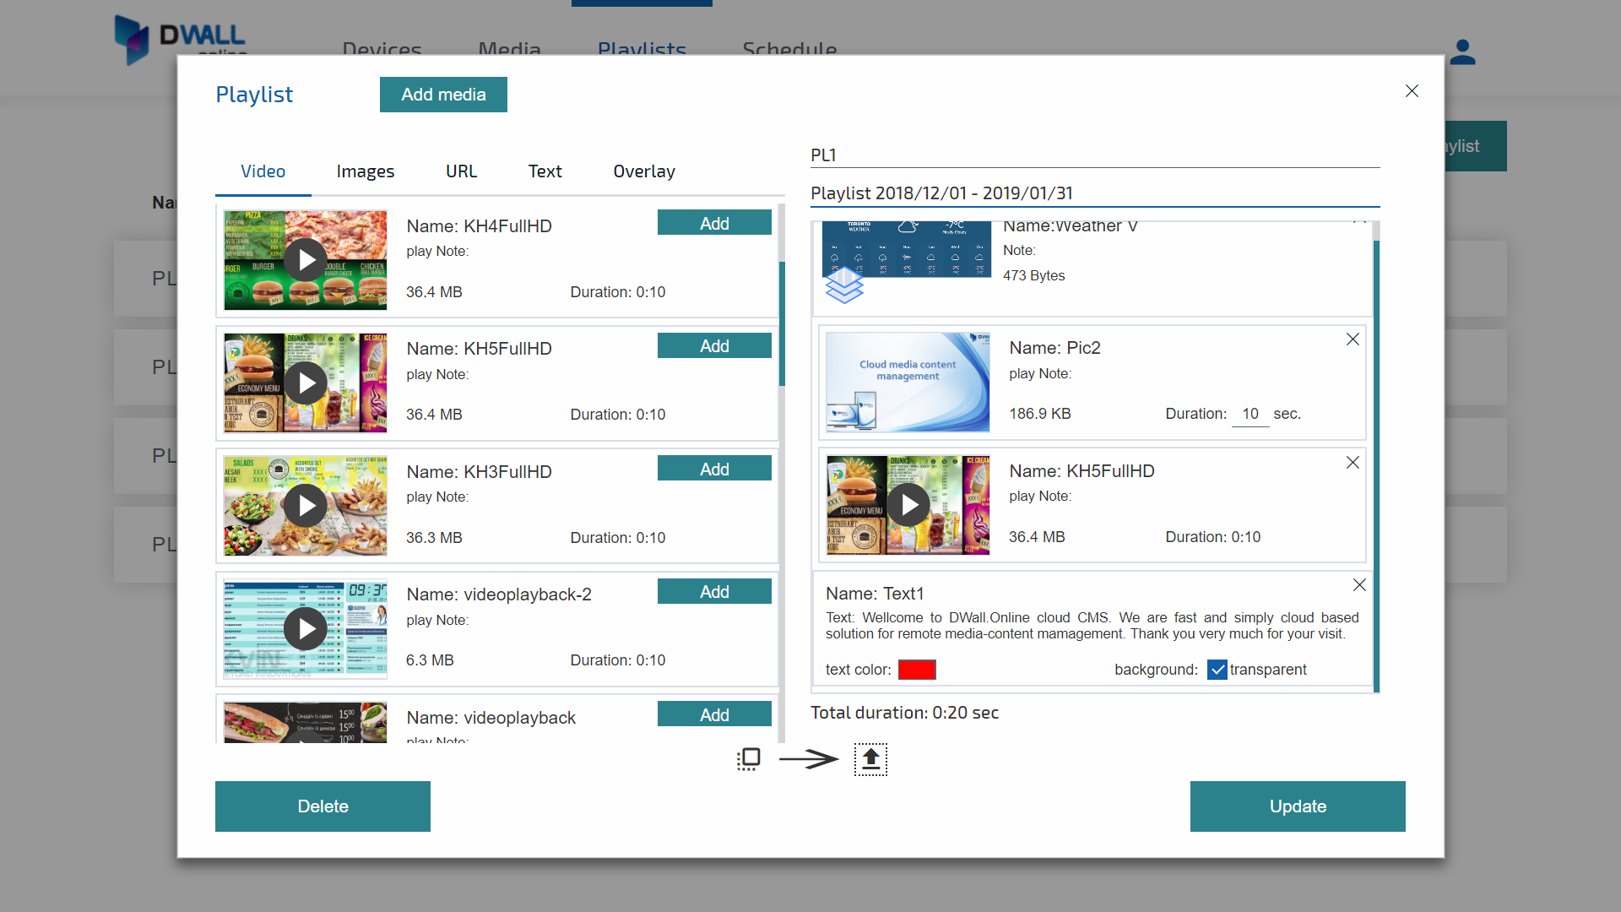Open the Overlay tab
This screenshot has height=912, width=1621.
pos(643,171)
